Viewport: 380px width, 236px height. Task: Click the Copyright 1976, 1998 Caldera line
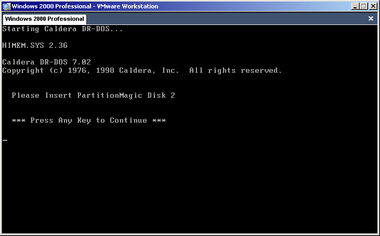(142, 71)
